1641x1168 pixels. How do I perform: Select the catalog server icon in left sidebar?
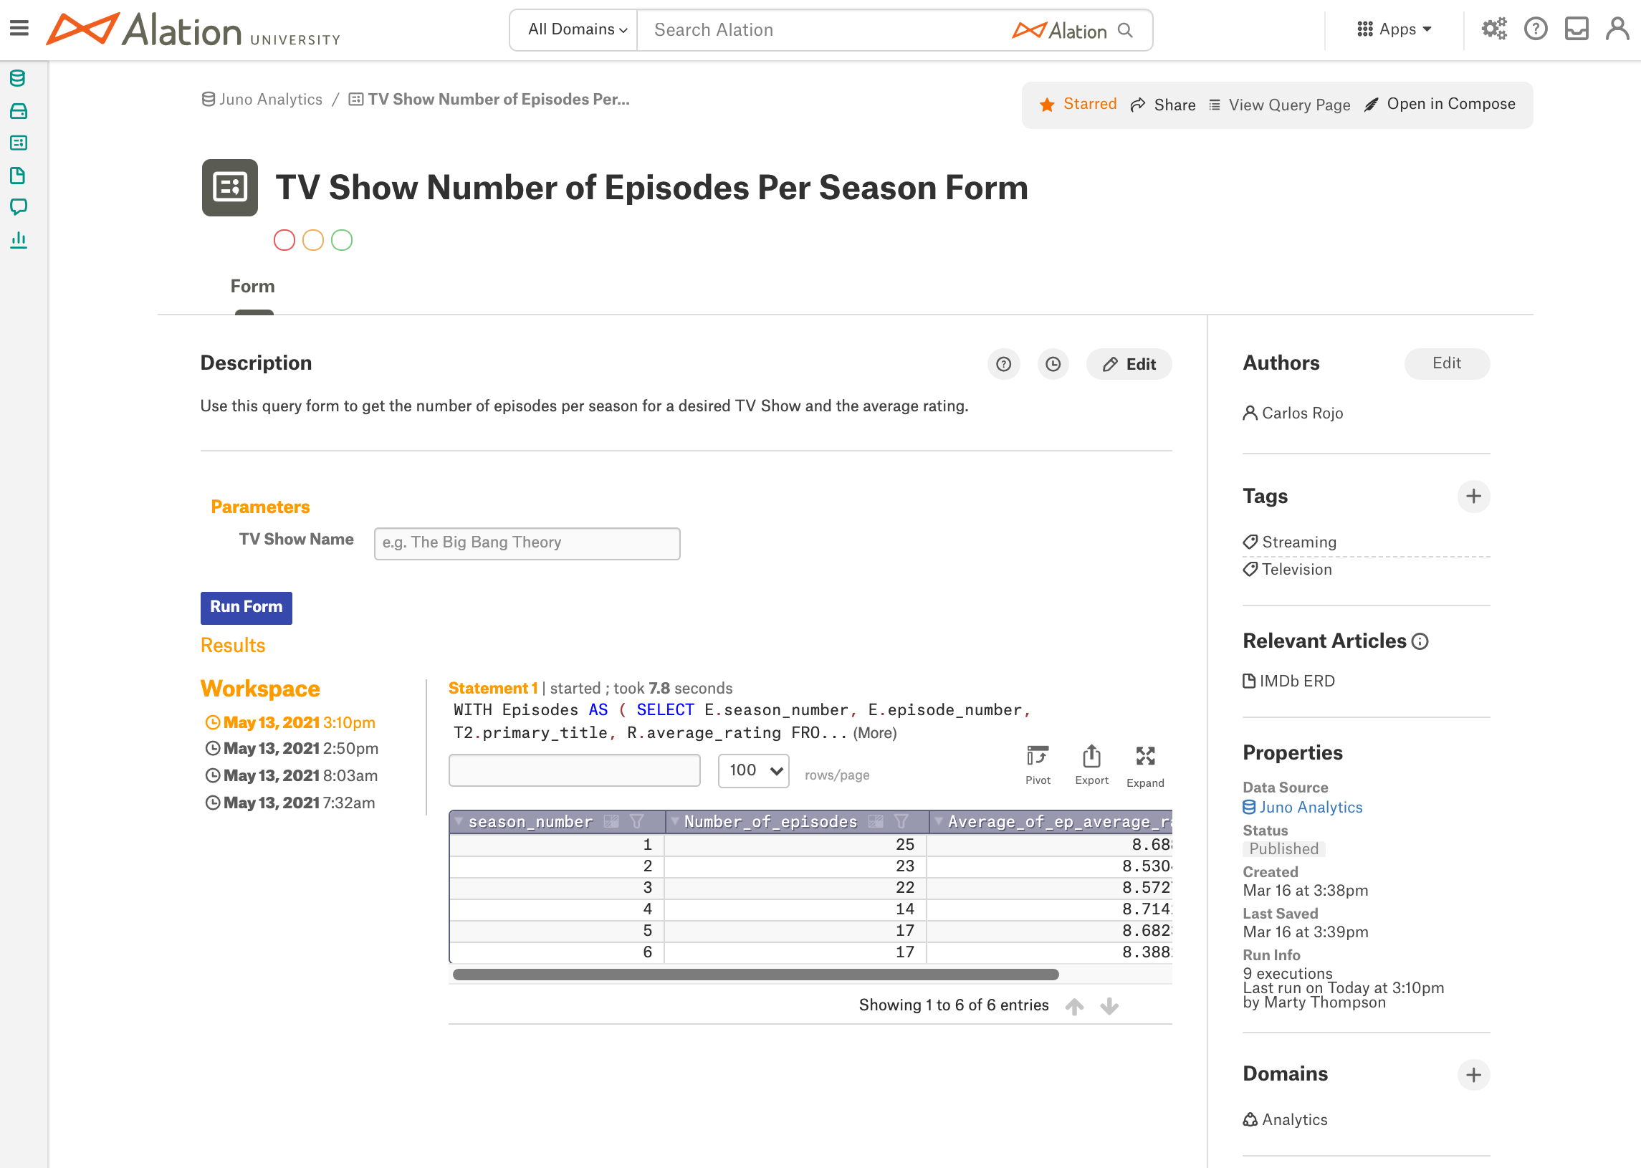(x=19, y=112)
